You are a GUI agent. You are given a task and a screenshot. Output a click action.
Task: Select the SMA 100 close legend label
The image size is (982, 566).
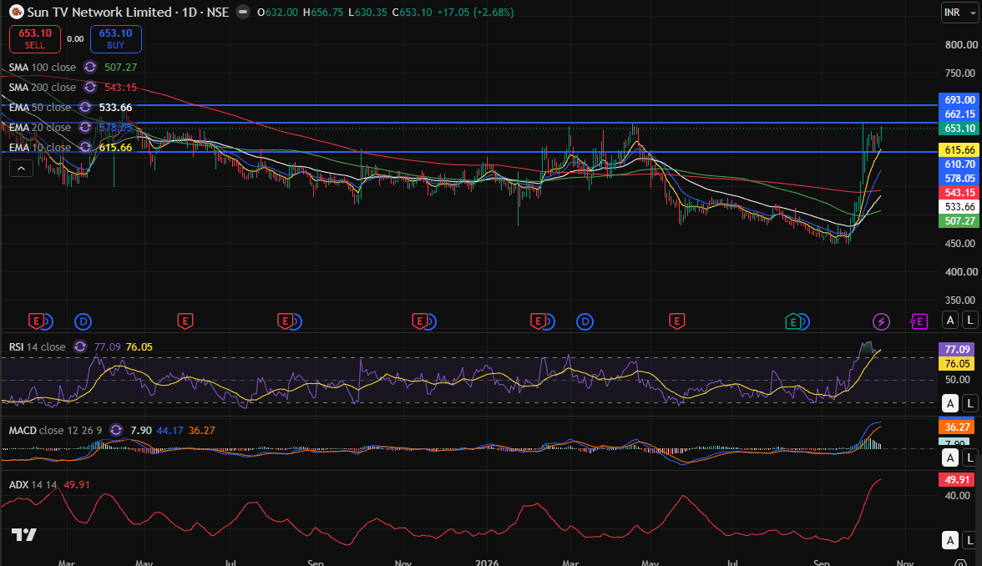click(x=43, y=67)
